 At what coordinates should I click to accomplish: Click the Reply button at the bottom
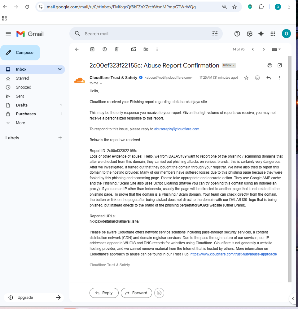(104, 293)
